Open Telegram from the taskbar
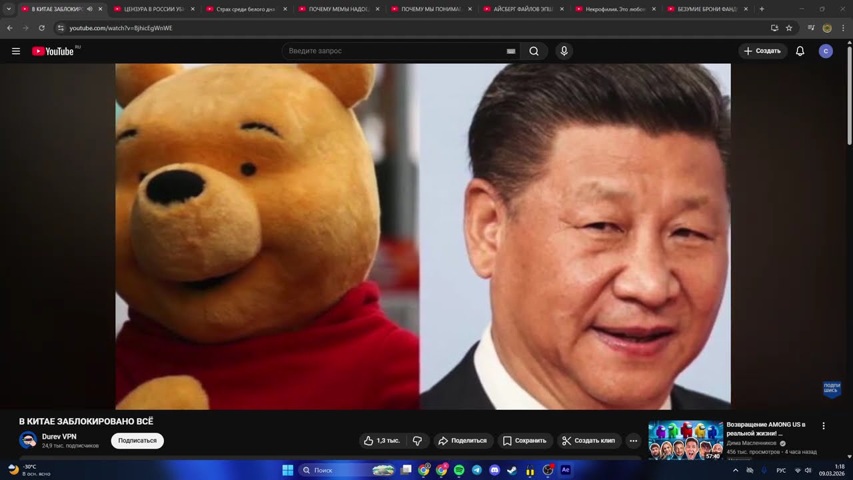The height and width of the screenshot is (480, 853). point(476,470)
